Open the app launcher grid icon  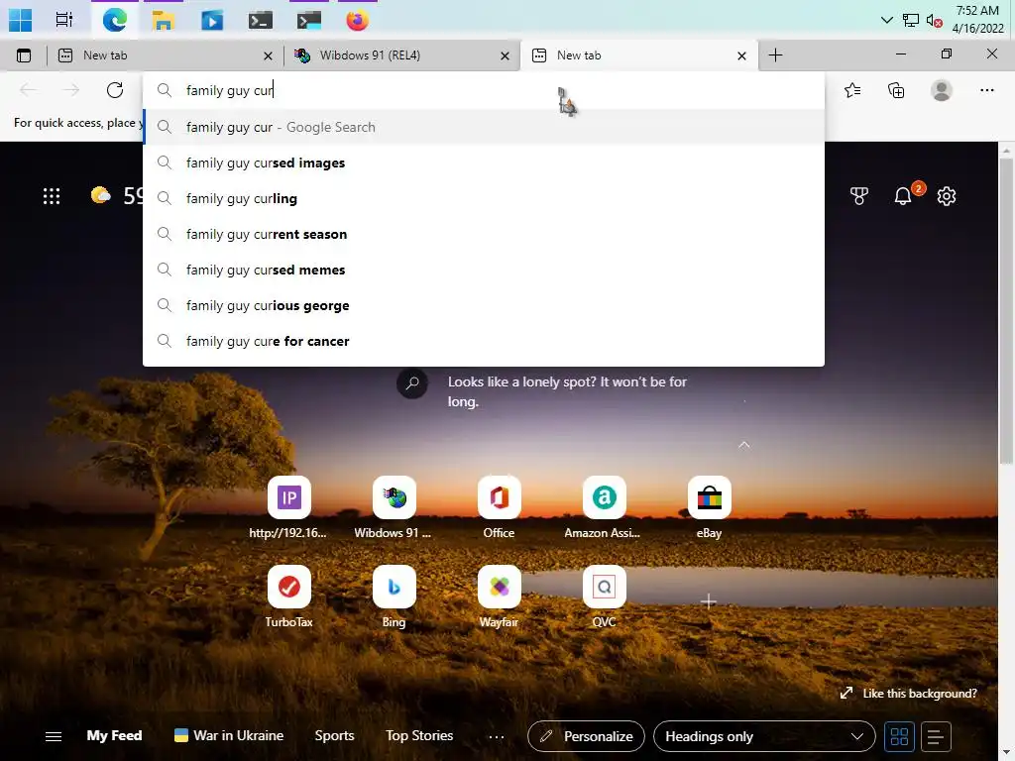click(x=52, y=196)
